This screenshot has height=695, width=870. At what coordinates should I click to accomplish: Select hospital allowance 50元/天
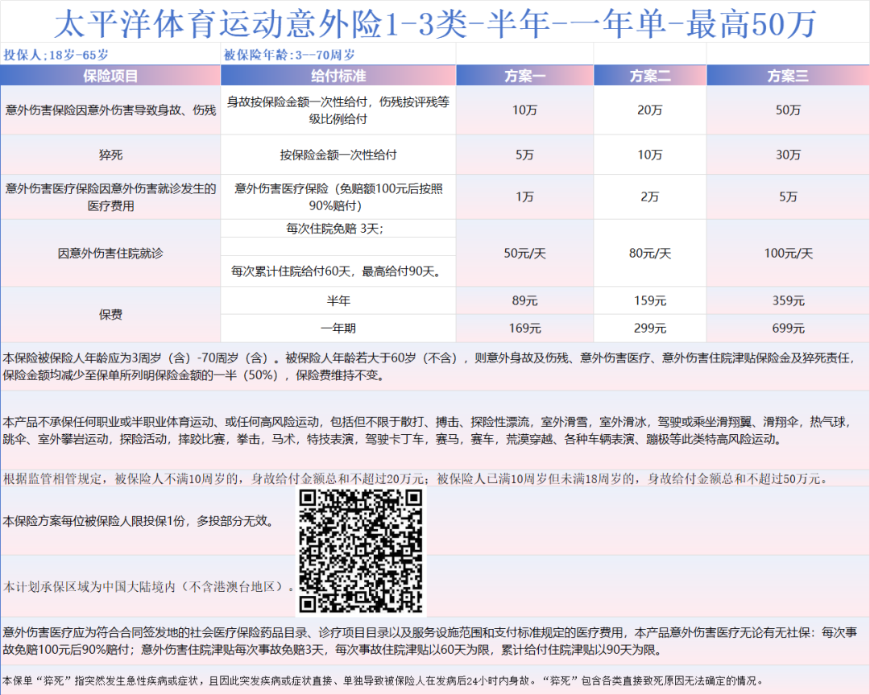524,253
